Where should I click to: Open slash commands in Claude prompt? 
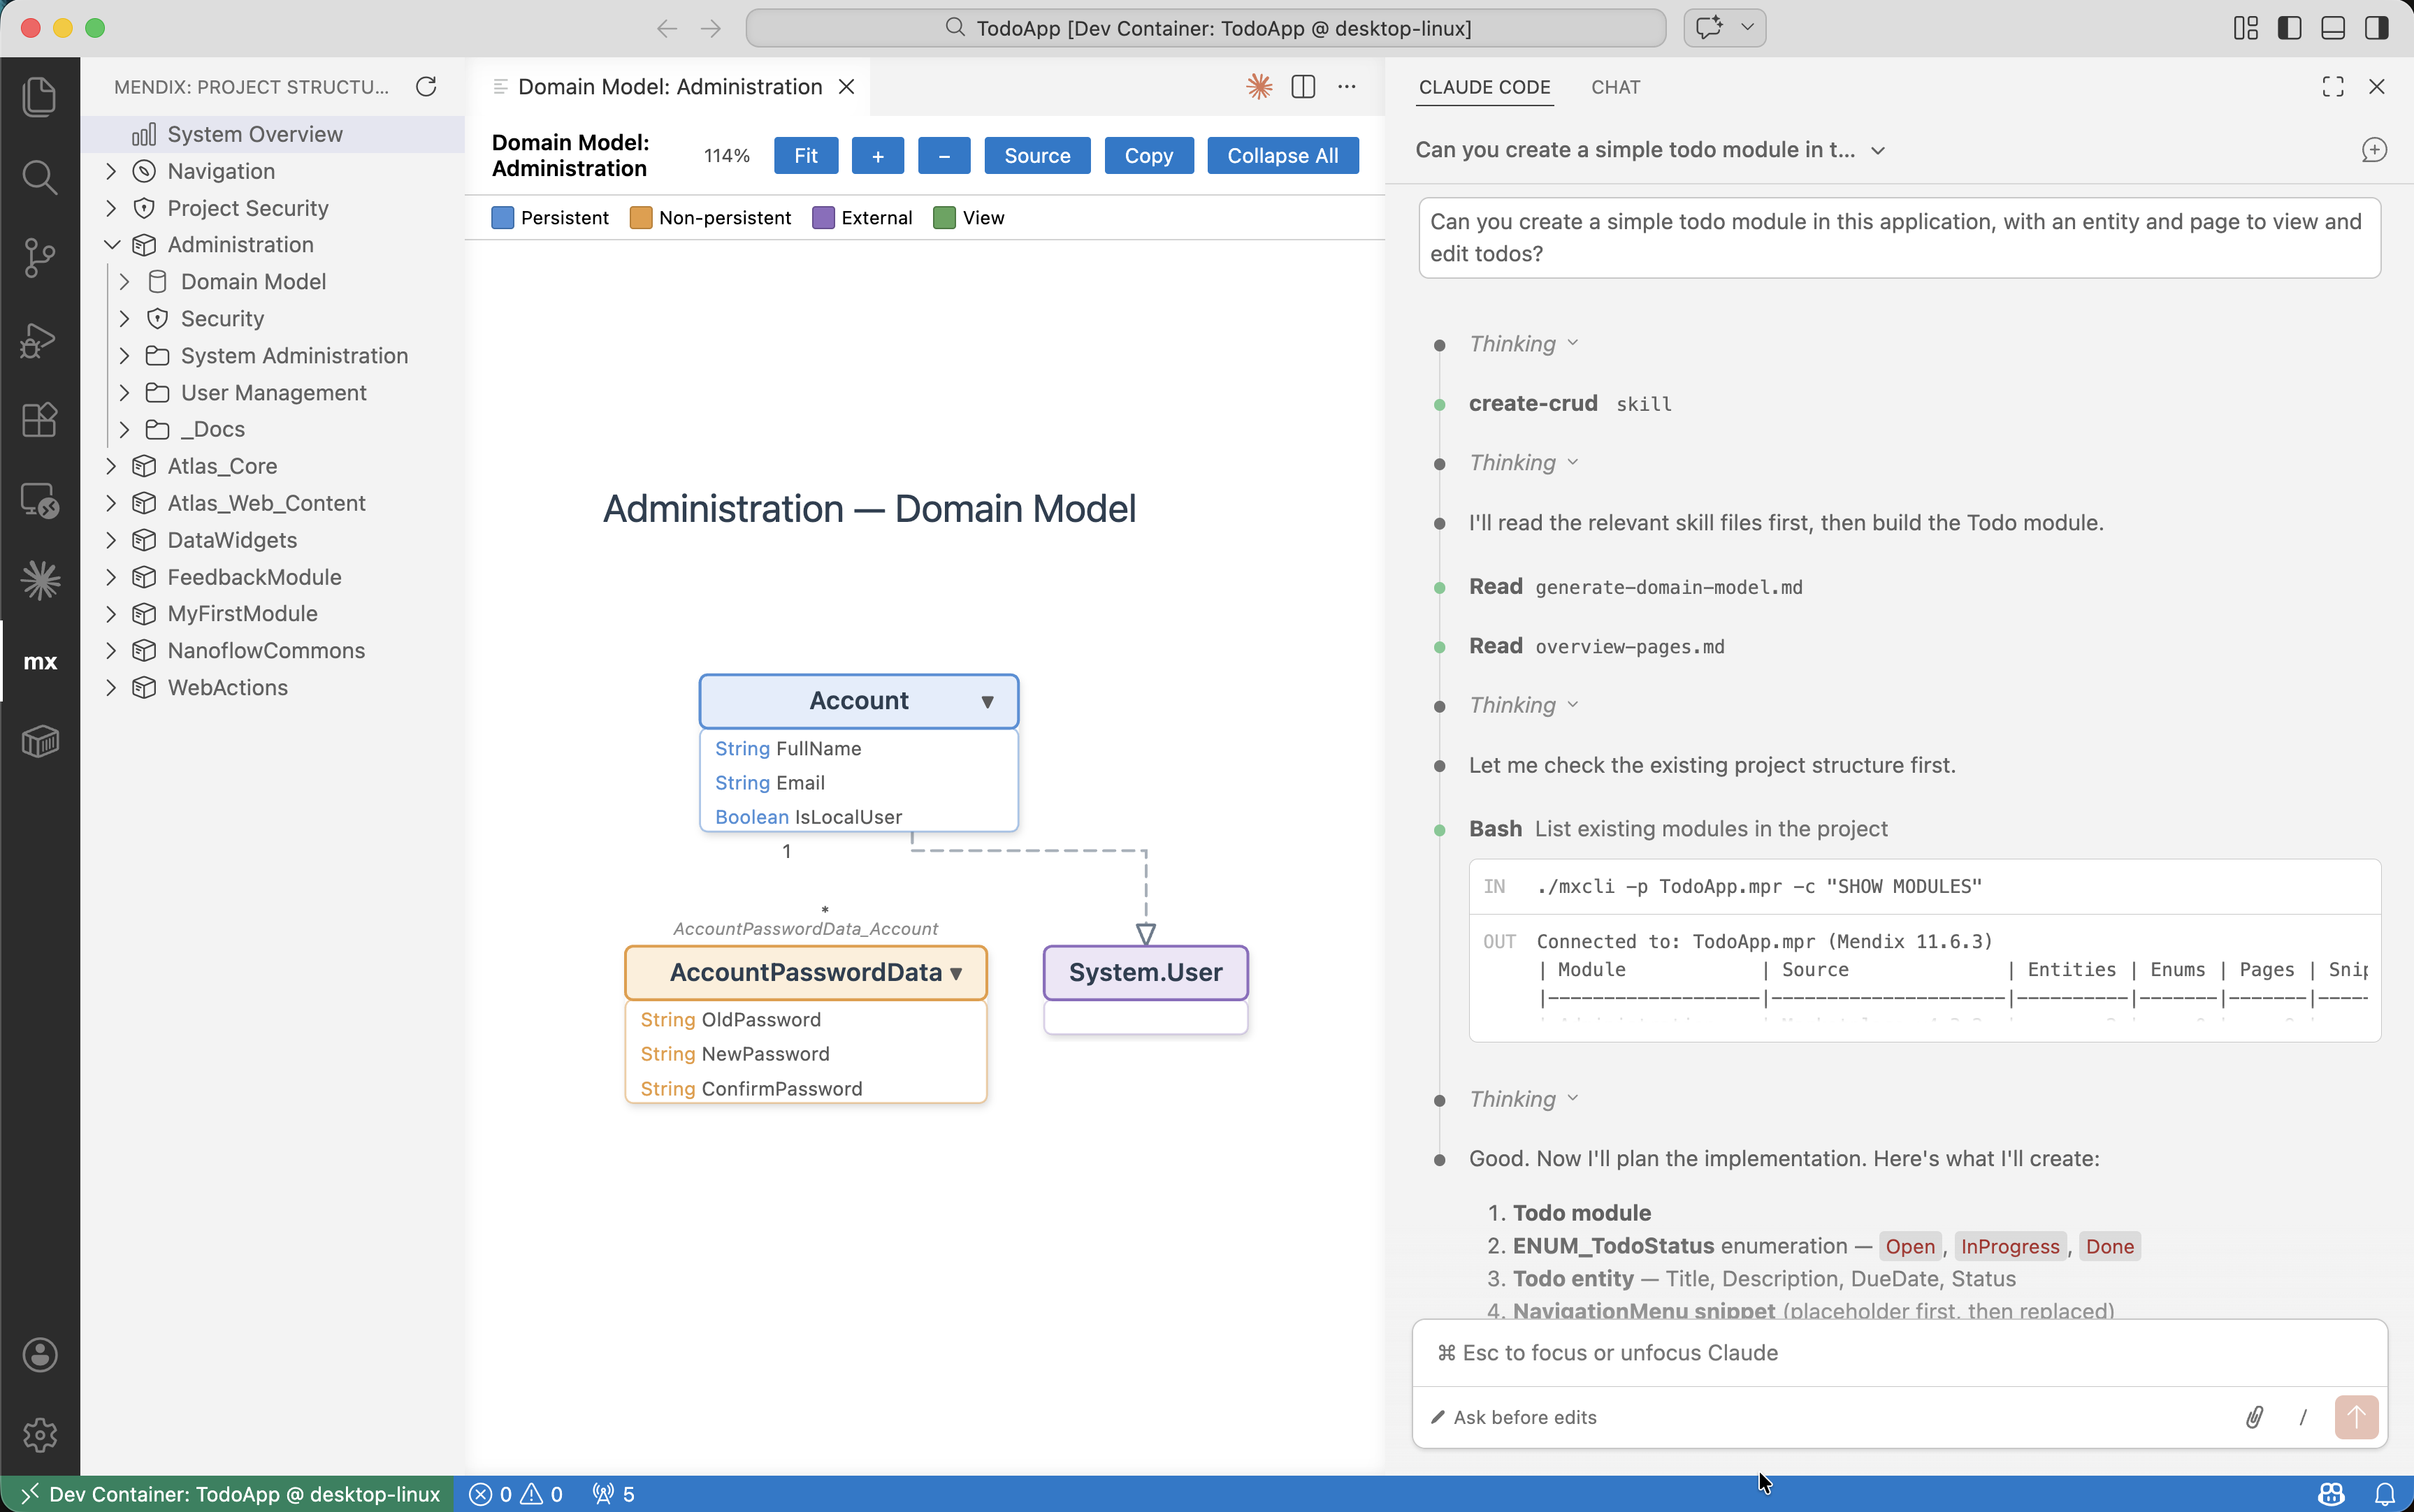pos(2303,1417)
